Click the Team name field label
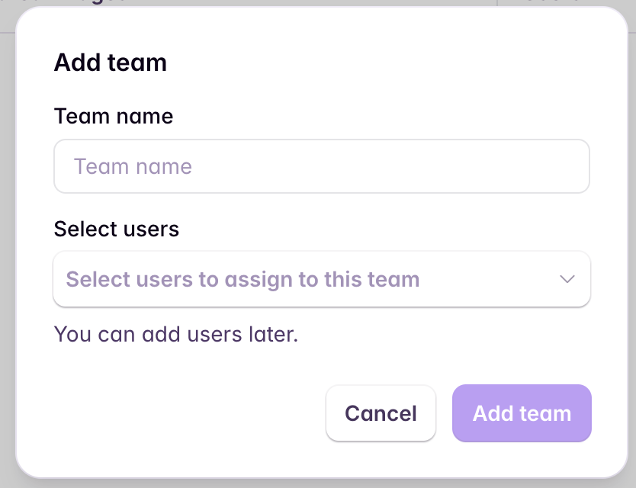 click(x=113, y=116)
